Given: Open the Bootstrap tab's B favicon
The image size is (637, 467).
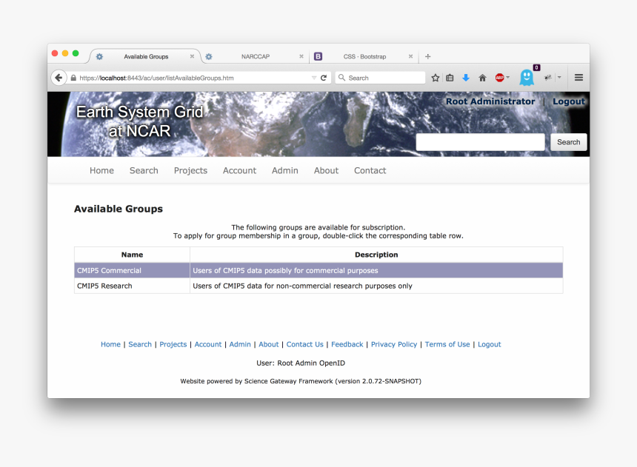Looking at the screenshot, I should coord(318,56).
